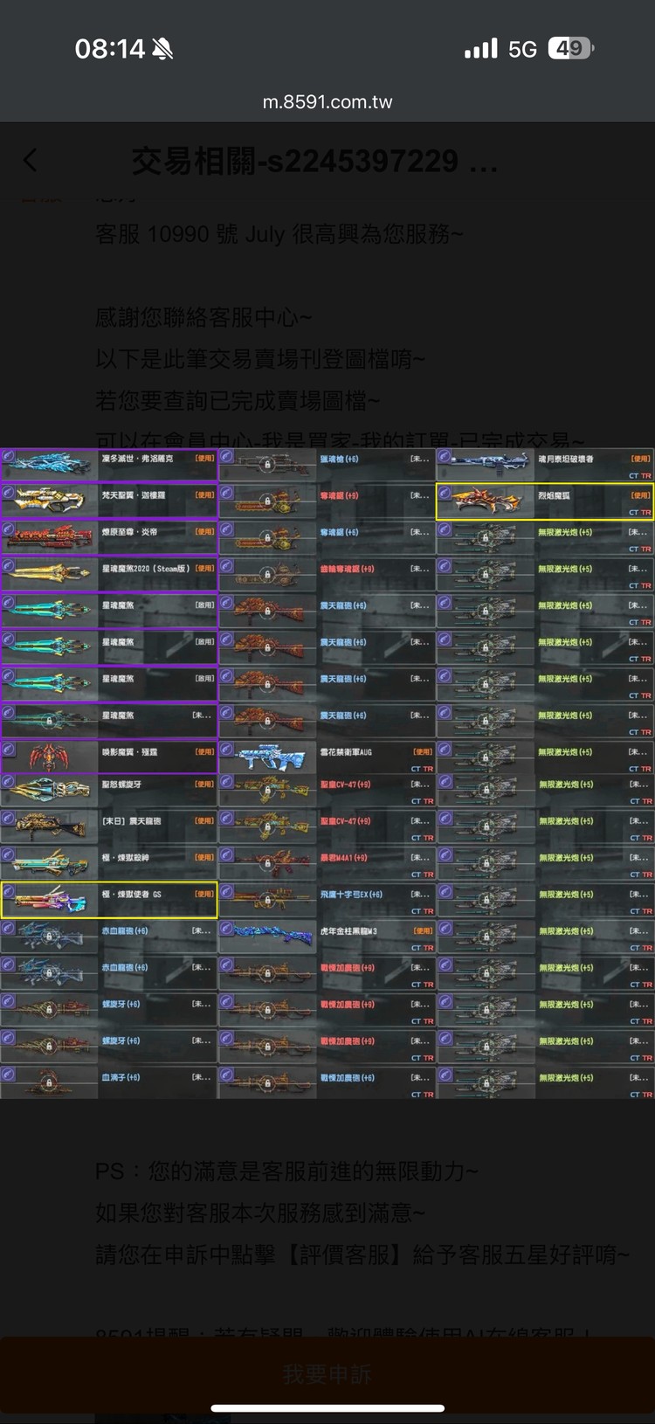Image resolution: width=655 pixels, height=1424 pixels.
Task: Tap the back arrow beside the page title
Action: point(31,160)
